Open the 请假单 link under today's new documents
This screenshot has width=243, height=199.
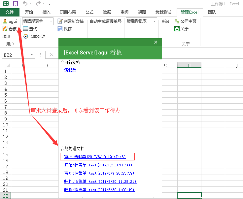coord(70,70)
